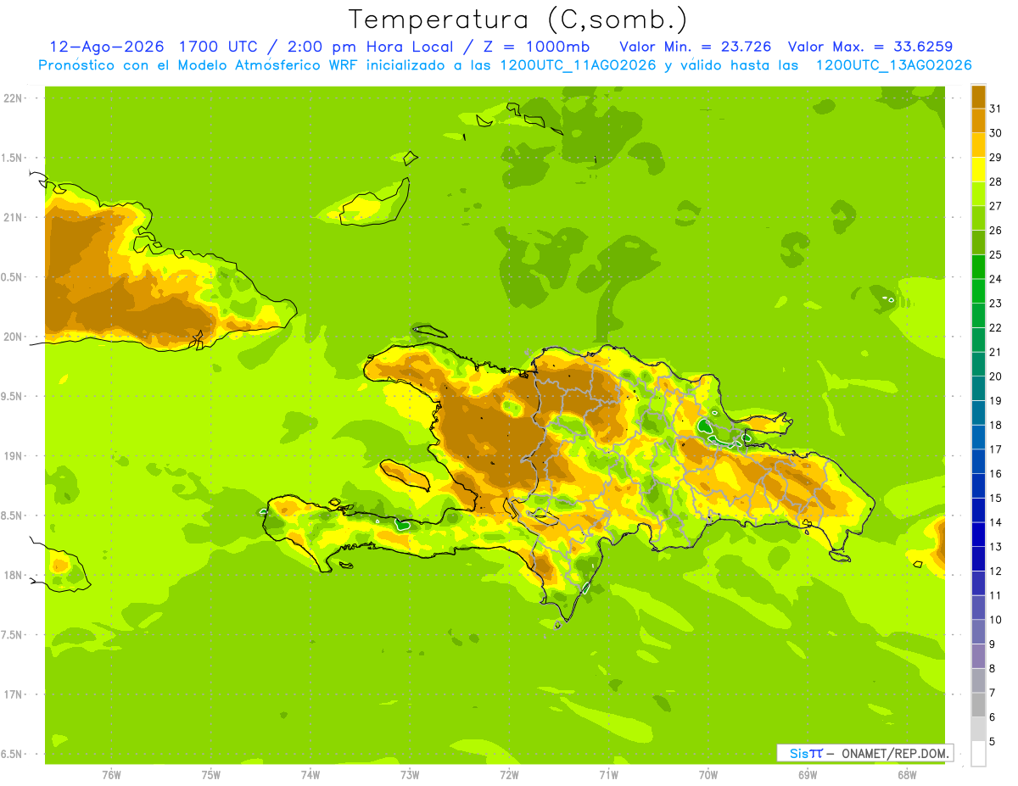Click the '73W' longitude label
The image size is (1018, 786).
(410, 775)
